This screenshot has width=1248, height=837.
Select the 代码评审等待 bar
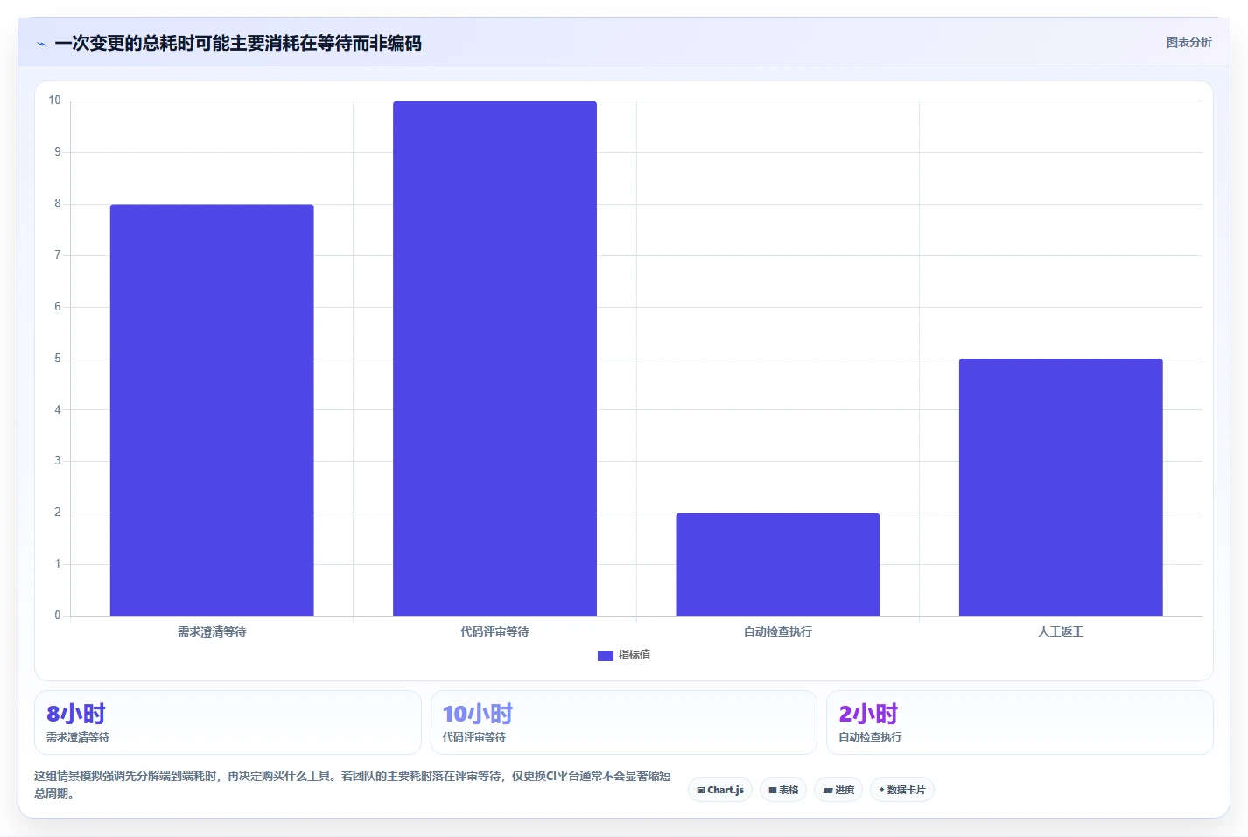(494, 359)
